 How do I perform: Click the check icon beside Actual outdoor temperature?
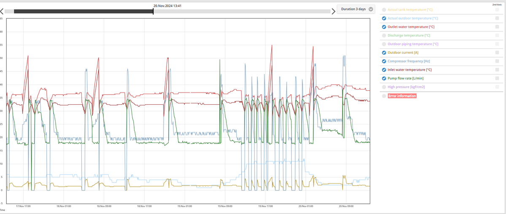(384, 18)
